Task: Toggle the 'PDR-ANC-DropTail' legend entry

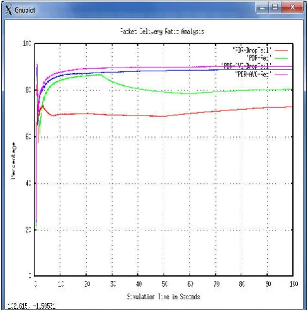Action: pyautogui.click(x=246, y=66)
